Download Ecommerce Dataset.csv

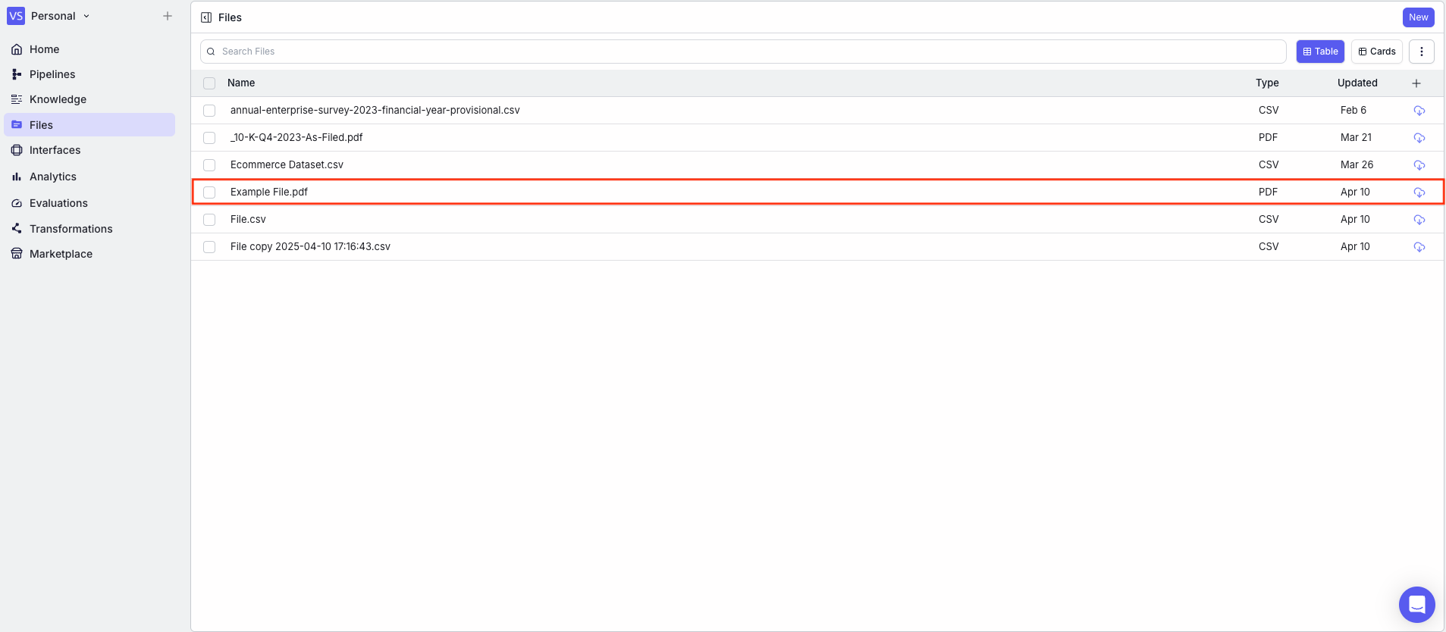tap(1419, 165)
